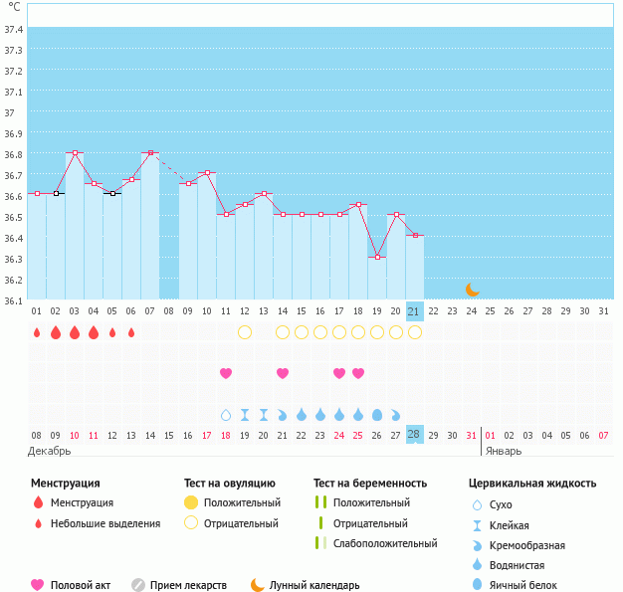This screenshot has width=623, height=592.
Task: Click the dry cervical fluid icon on day 11
Action: [x=226, y=414]
